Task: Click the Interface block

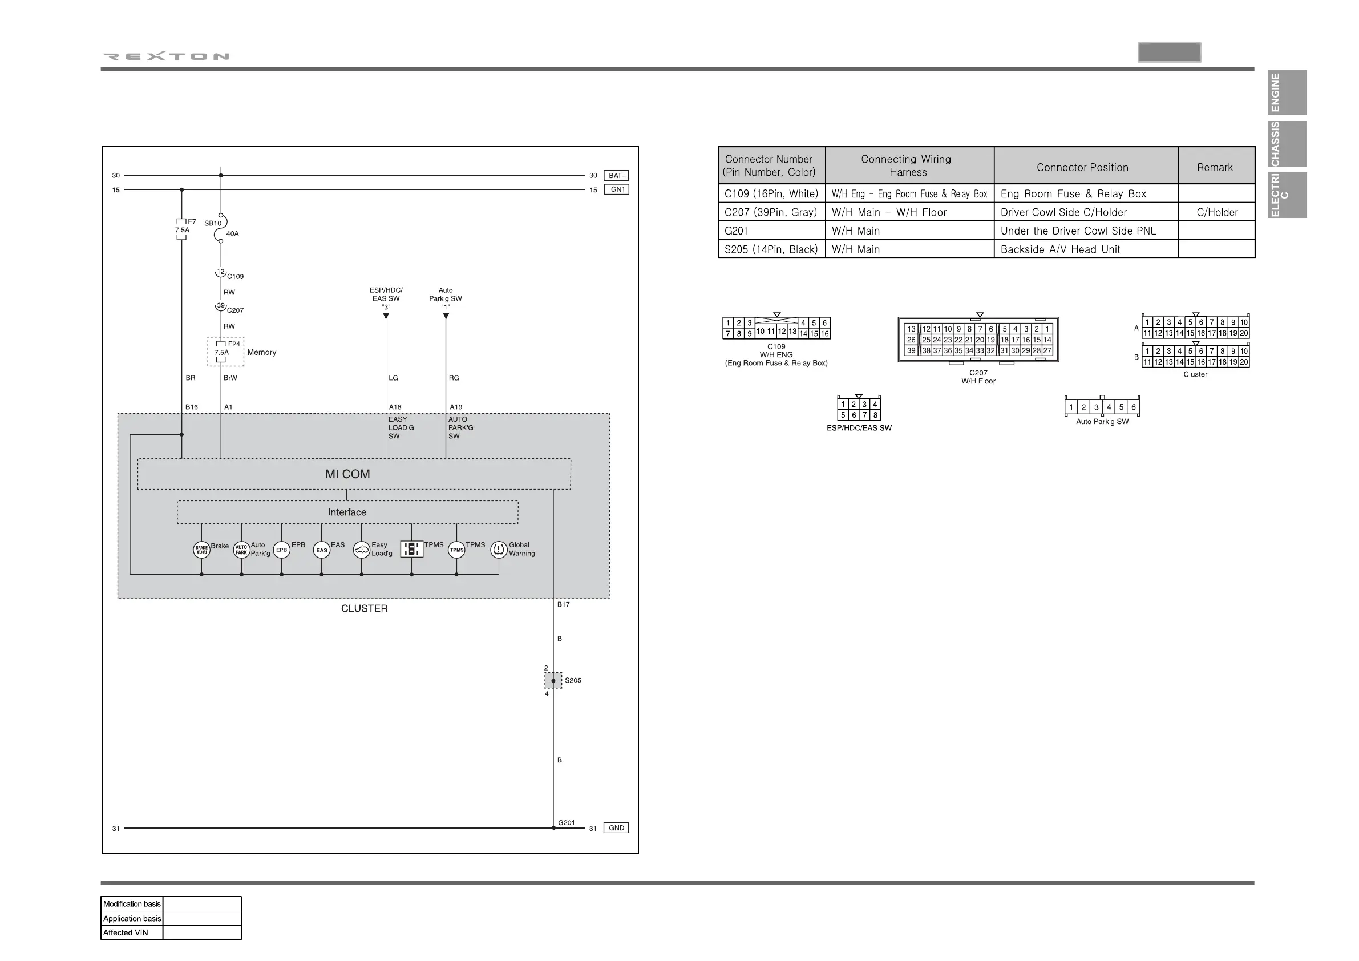Action: (347, 512)
